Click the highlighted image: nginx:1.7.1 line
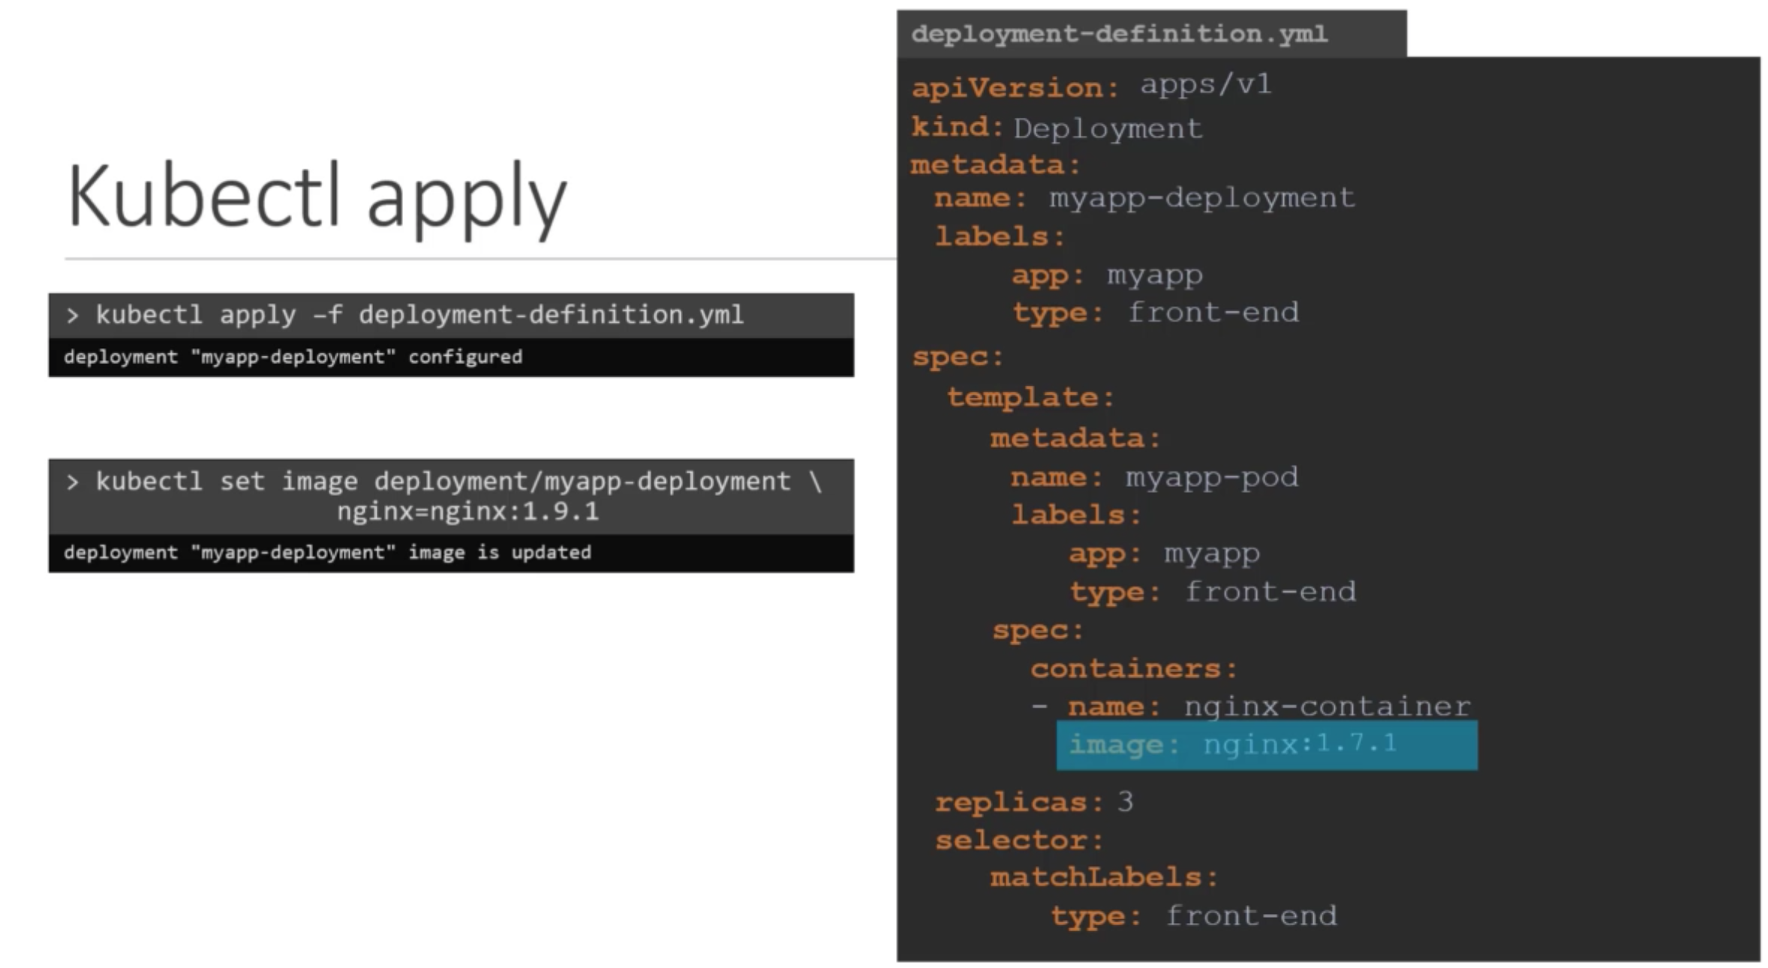 coord(1265,744)
